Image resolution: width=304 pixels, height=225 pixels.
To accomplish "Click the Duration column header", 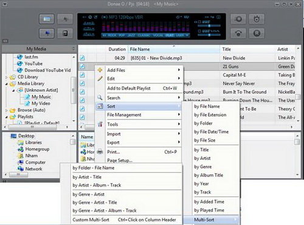I will click(117, 49).
